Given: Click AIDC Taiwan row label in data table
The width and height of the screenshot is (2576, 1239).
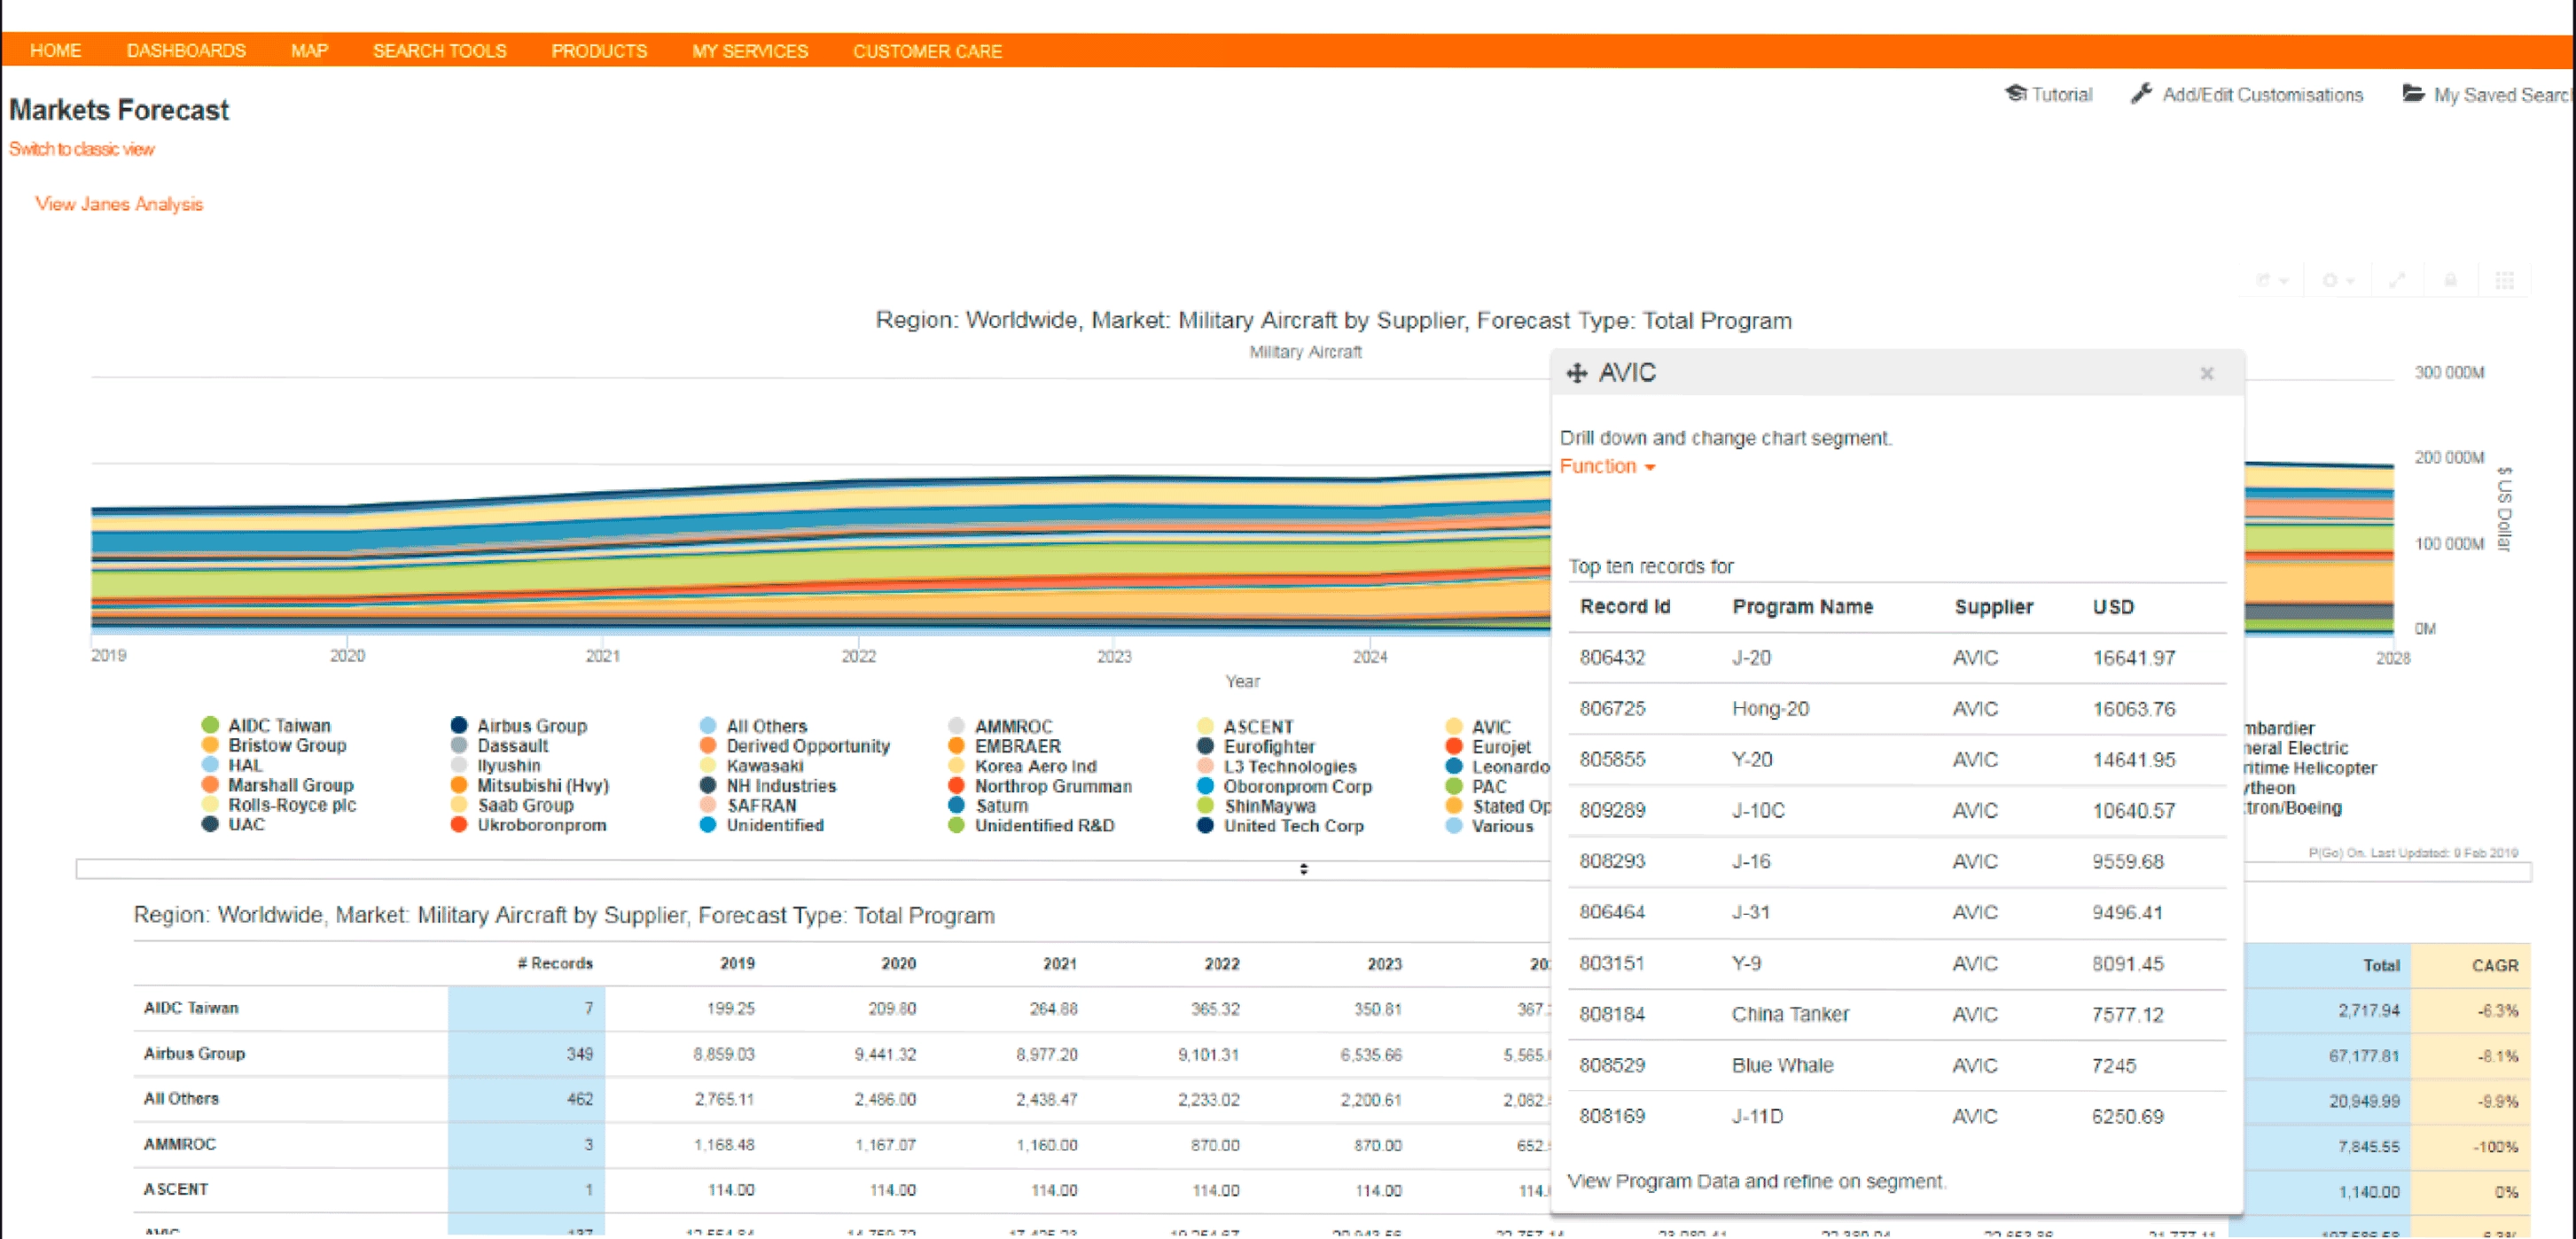Looking at the screenshot, I should click(191, 1008).
